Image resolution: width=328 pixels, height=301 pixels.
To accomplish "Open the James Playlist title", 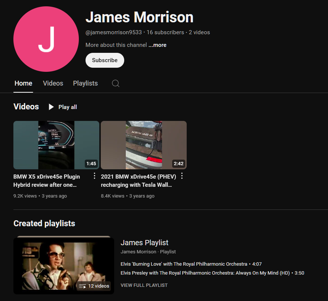I will point(144,243).
